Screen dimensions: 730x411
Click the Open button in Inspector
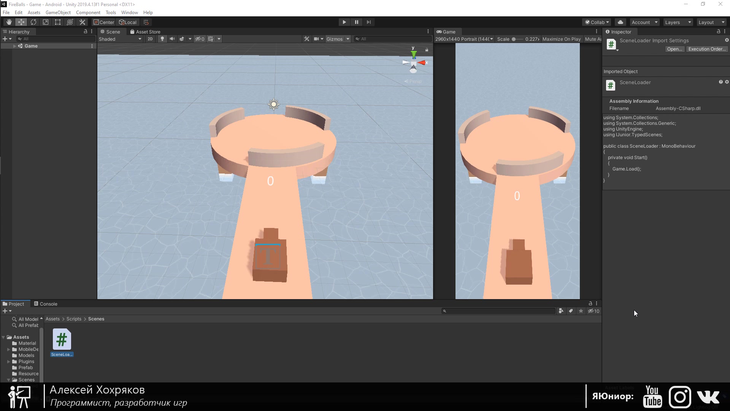pyautogui.click(x=674, y=49)
